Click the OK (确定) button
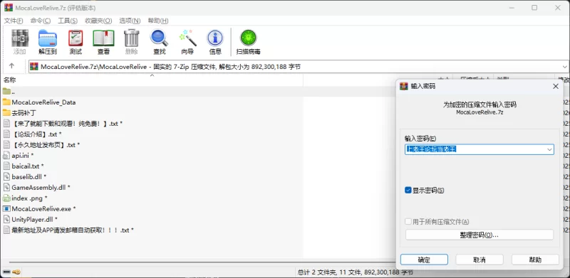 424,260
